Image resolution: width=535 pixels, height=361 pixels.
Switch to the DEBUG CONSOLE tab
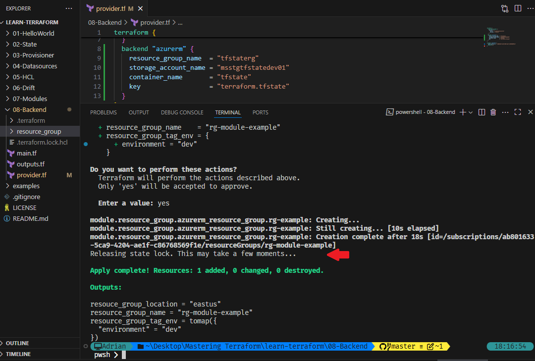point(182,112)
